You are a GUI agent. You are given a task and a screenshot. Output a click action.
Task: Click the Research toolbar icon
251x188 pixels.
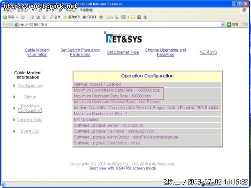[x=139, y=17]
